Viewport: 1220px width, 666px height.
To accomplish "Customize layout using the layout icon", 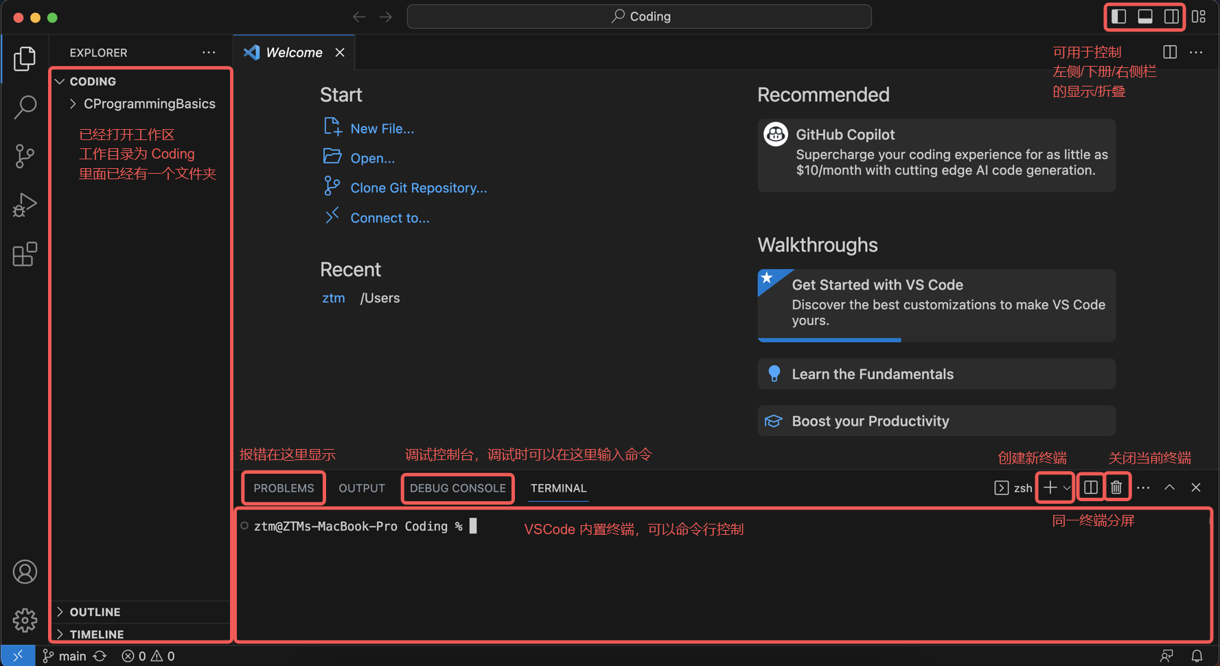I will click(x=1199, y=16).
